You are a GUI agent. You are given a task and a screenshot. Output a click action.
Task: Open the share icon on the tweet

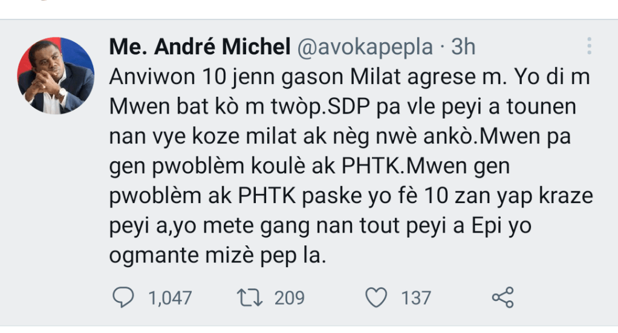tap(503, 297)
